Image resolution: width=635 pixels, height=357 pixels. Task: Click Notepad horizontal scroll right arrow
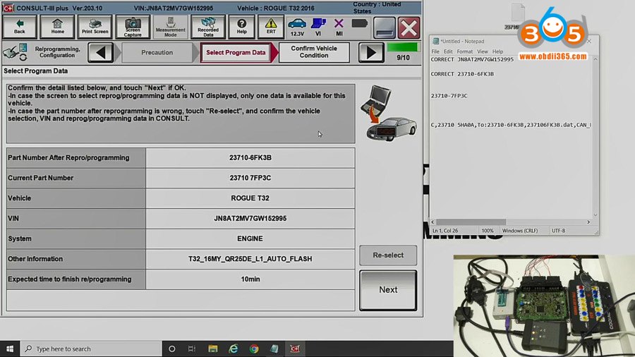tap(588, 222)
